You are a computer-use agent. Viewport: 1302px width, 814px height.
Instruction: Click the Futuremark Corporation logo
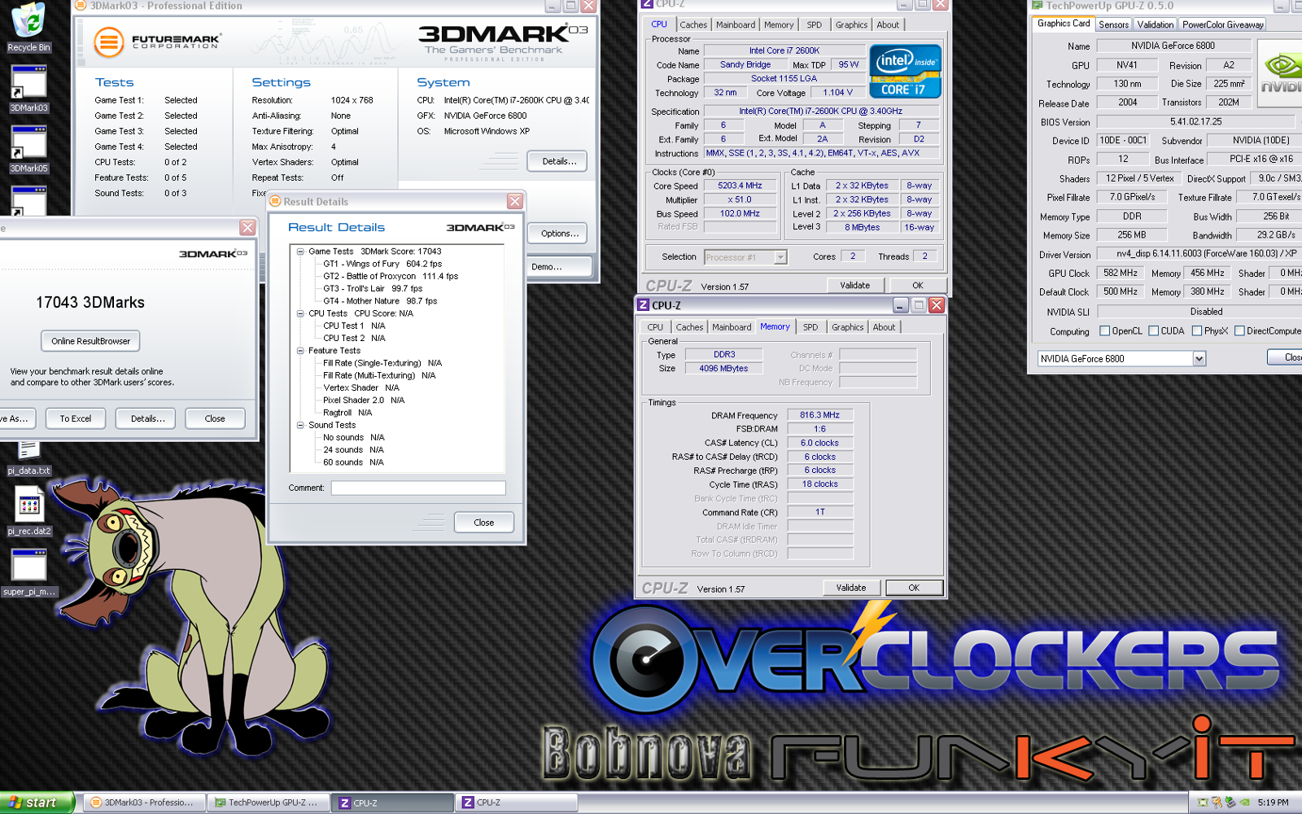pyautogui.click(x=157, y=41)
